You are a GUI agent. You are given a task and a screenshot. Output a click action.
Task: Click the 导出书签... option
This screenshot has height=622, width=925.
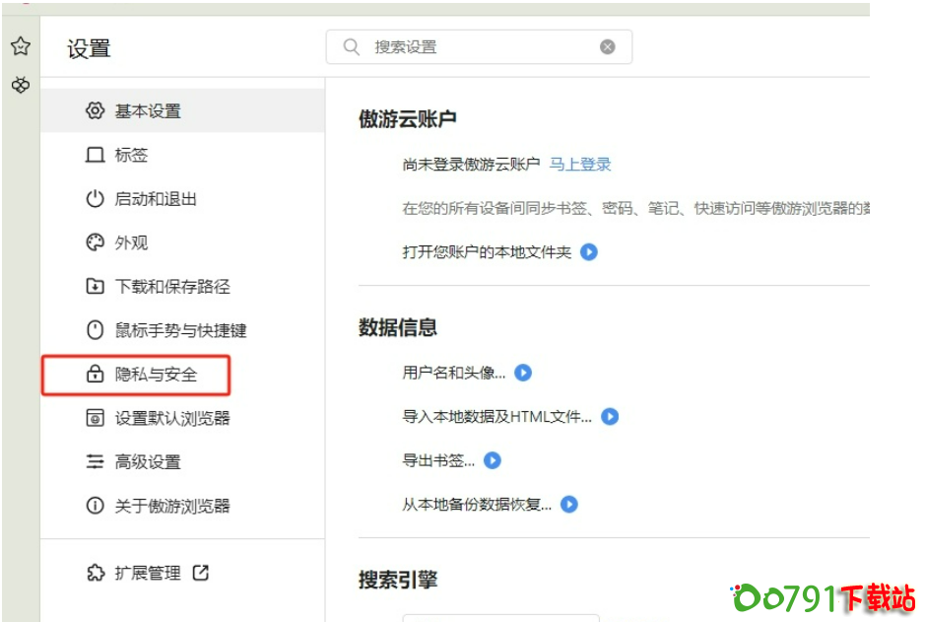(x=438, y=460)
